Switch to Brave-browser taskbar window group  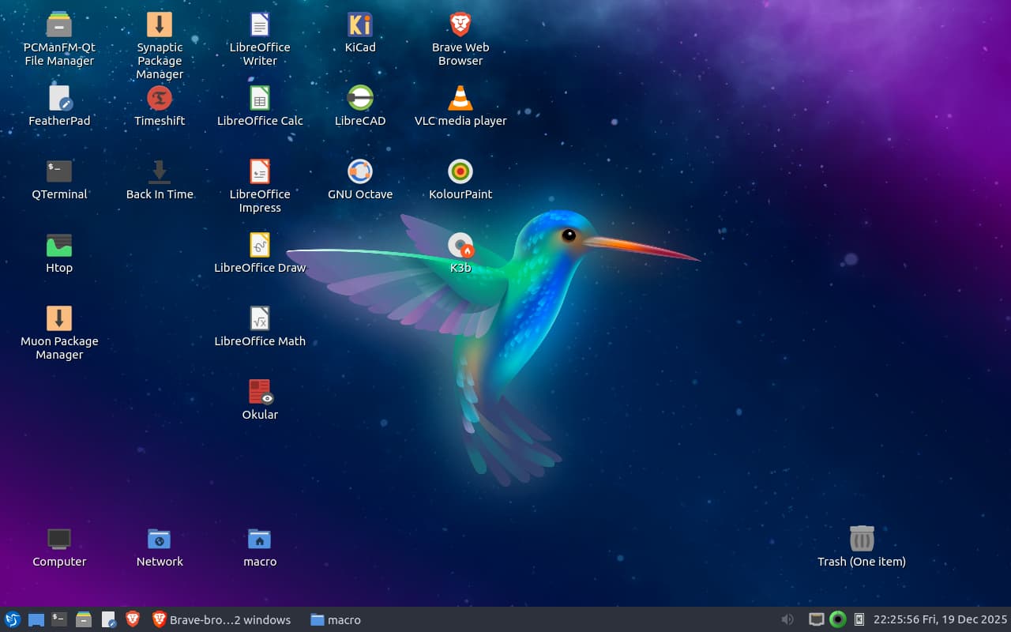pos(221,619)
